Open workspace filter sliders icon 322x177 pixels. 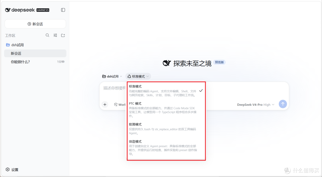pos(55,35)
